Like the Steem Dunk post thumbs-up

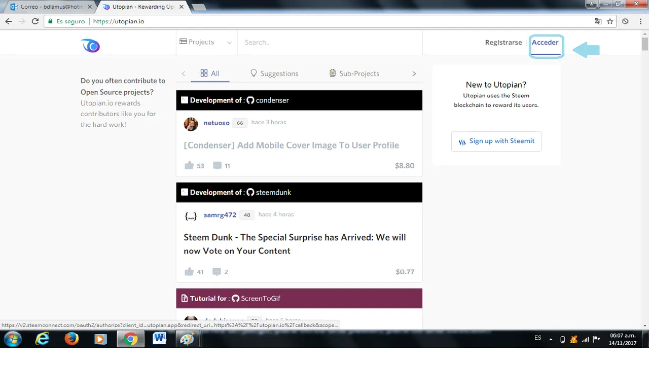click(x=189, y=272)
